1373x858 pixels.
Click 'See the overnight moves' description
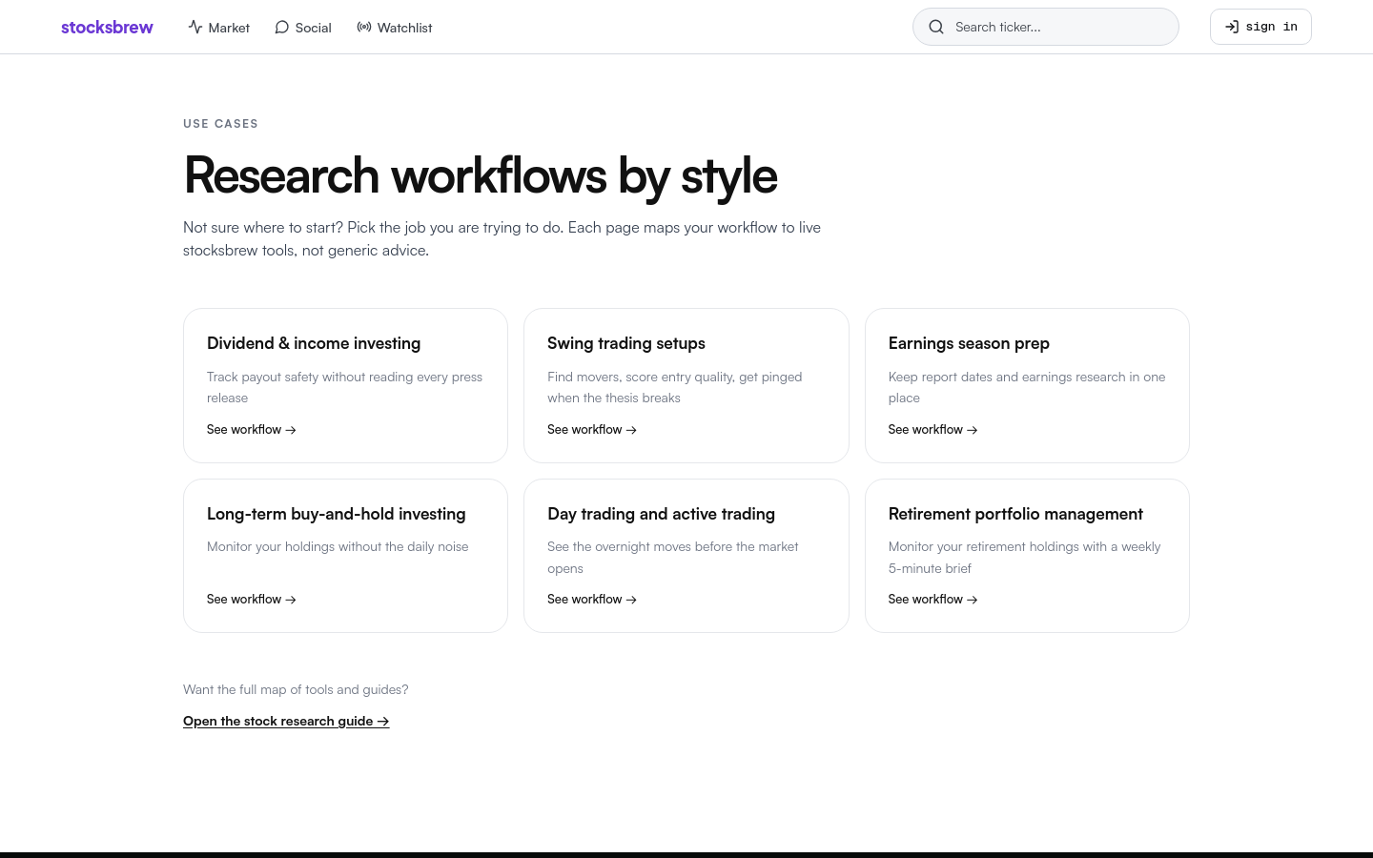[673, 558]
